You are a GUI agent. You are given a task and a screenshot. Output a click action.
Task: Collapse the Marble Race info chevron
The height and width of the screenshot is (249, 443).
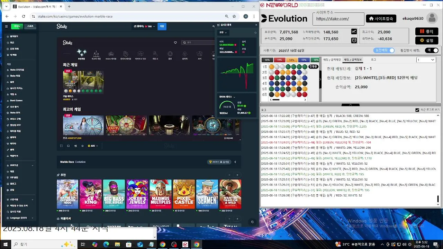[x=235, y=162]
